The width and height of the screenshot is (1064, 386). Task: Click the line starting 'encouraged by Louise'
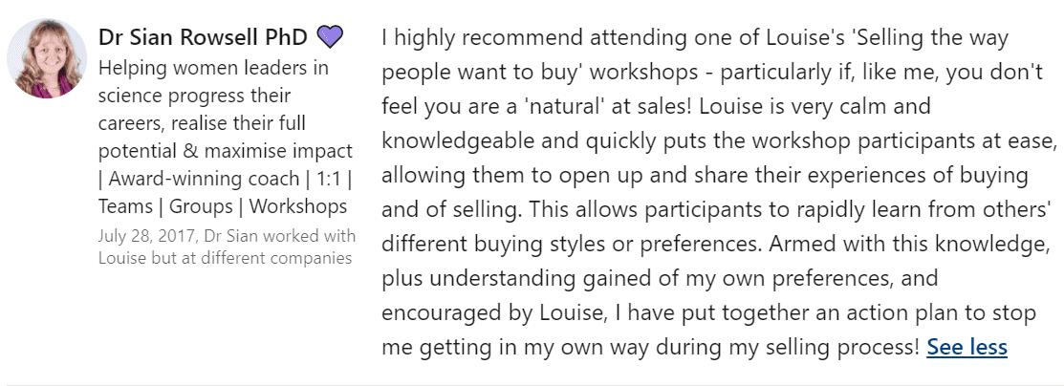click(709, 313)
